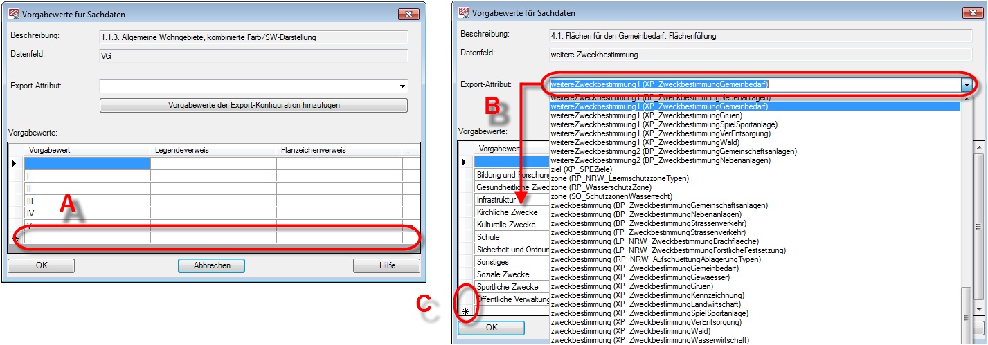This screenshot has height=345, width=988.
Task: Confirm with OK in the left dialog
Action: (x=41, y=265)
